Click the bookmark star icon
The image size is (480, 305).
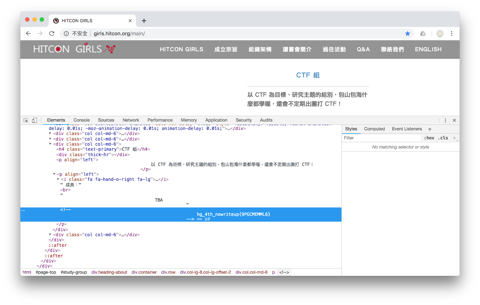(407, 34)
